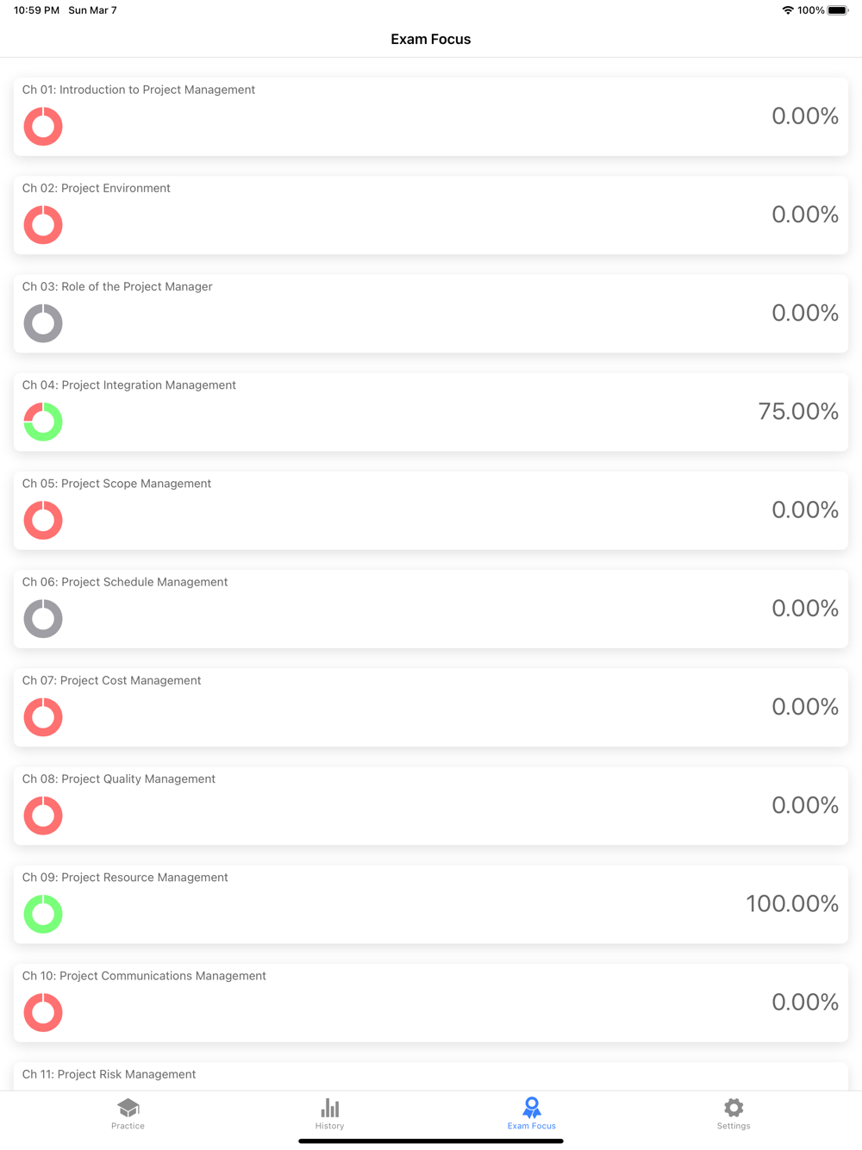Tap the battery indicator in status bar

[838, 10]
